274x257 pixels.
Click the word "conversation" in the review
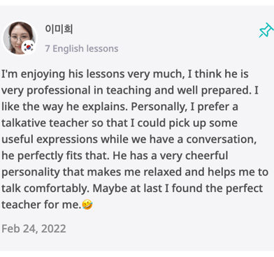pos(222,140)
